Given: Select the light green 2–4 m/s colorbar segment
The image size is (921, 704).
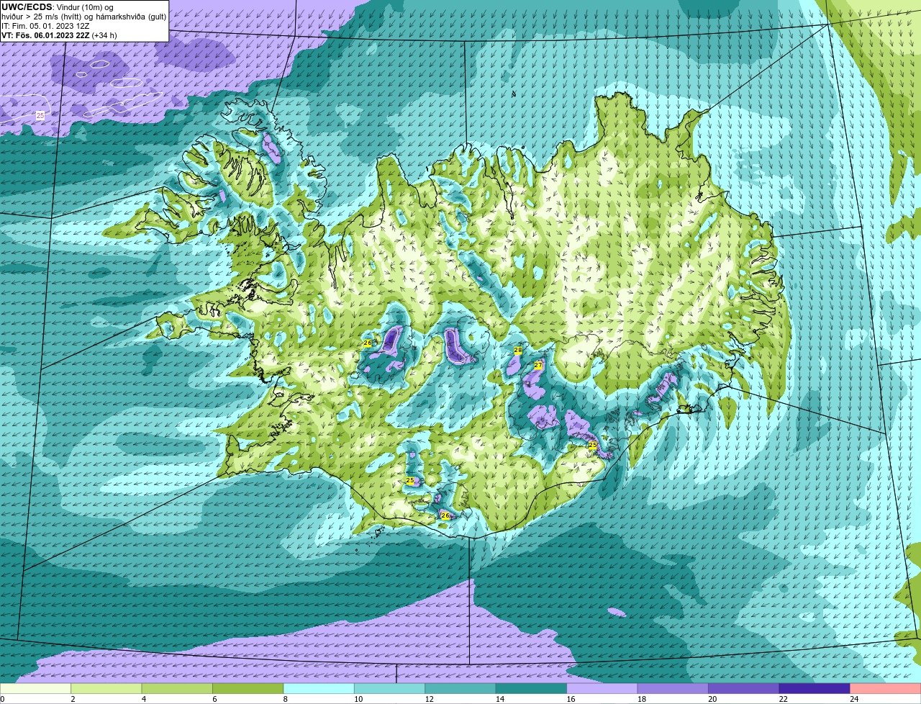Looking at the screenshot, I should 107,688.
